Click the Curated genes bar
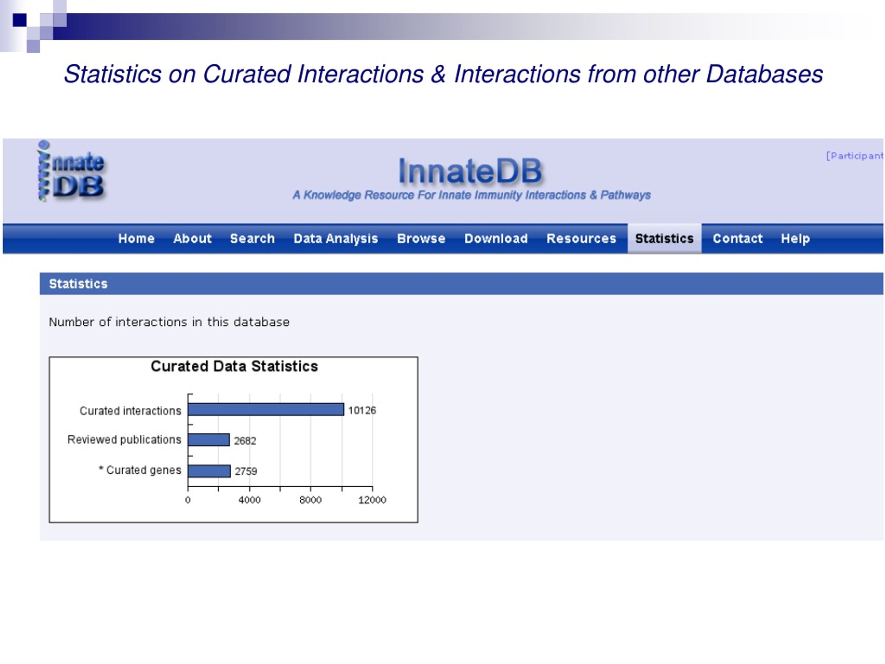This screenshot has width=885, height=664. coord(209,471)
